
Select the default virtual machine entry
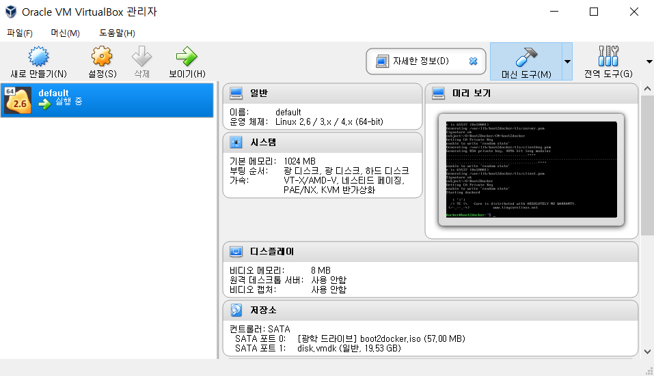click(x=107, y=100)
